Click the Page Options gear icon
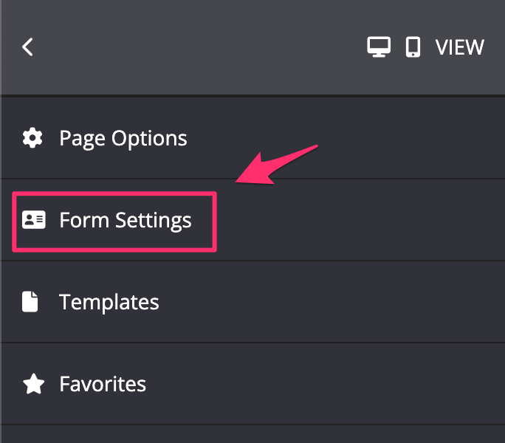This screenshot has width=505, height=443. tap(32, 138)
